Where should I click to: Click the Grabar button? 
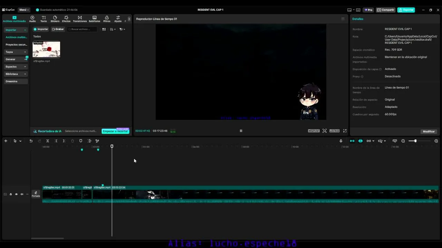[x=58, y=29]
